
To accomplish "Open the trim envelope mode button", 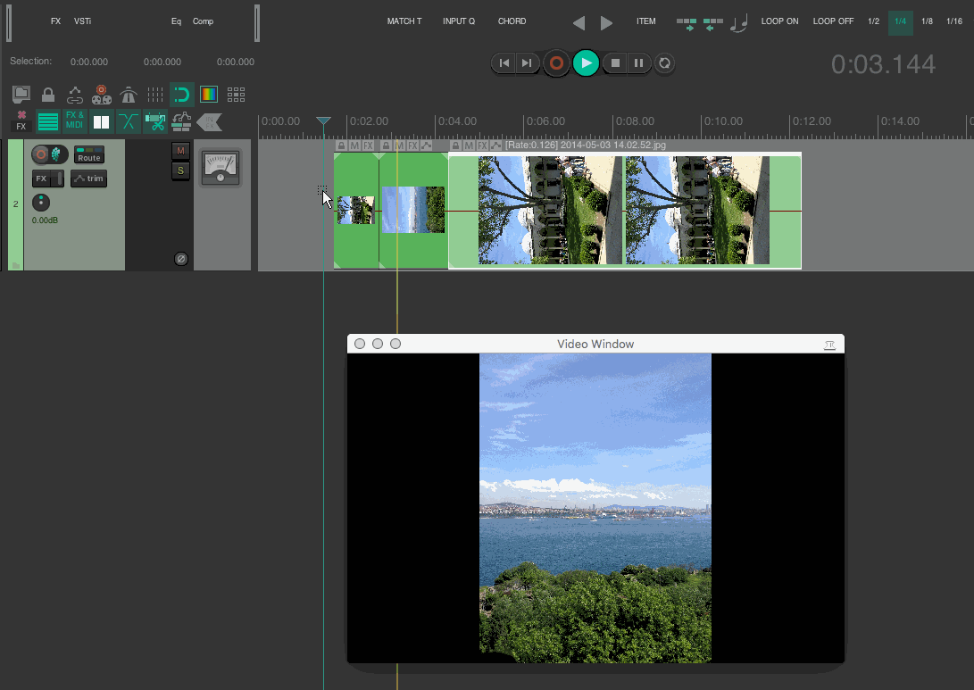I will tap(88, 179).
